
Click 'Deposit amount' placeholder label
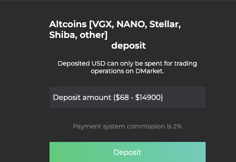tap(82, 97)
